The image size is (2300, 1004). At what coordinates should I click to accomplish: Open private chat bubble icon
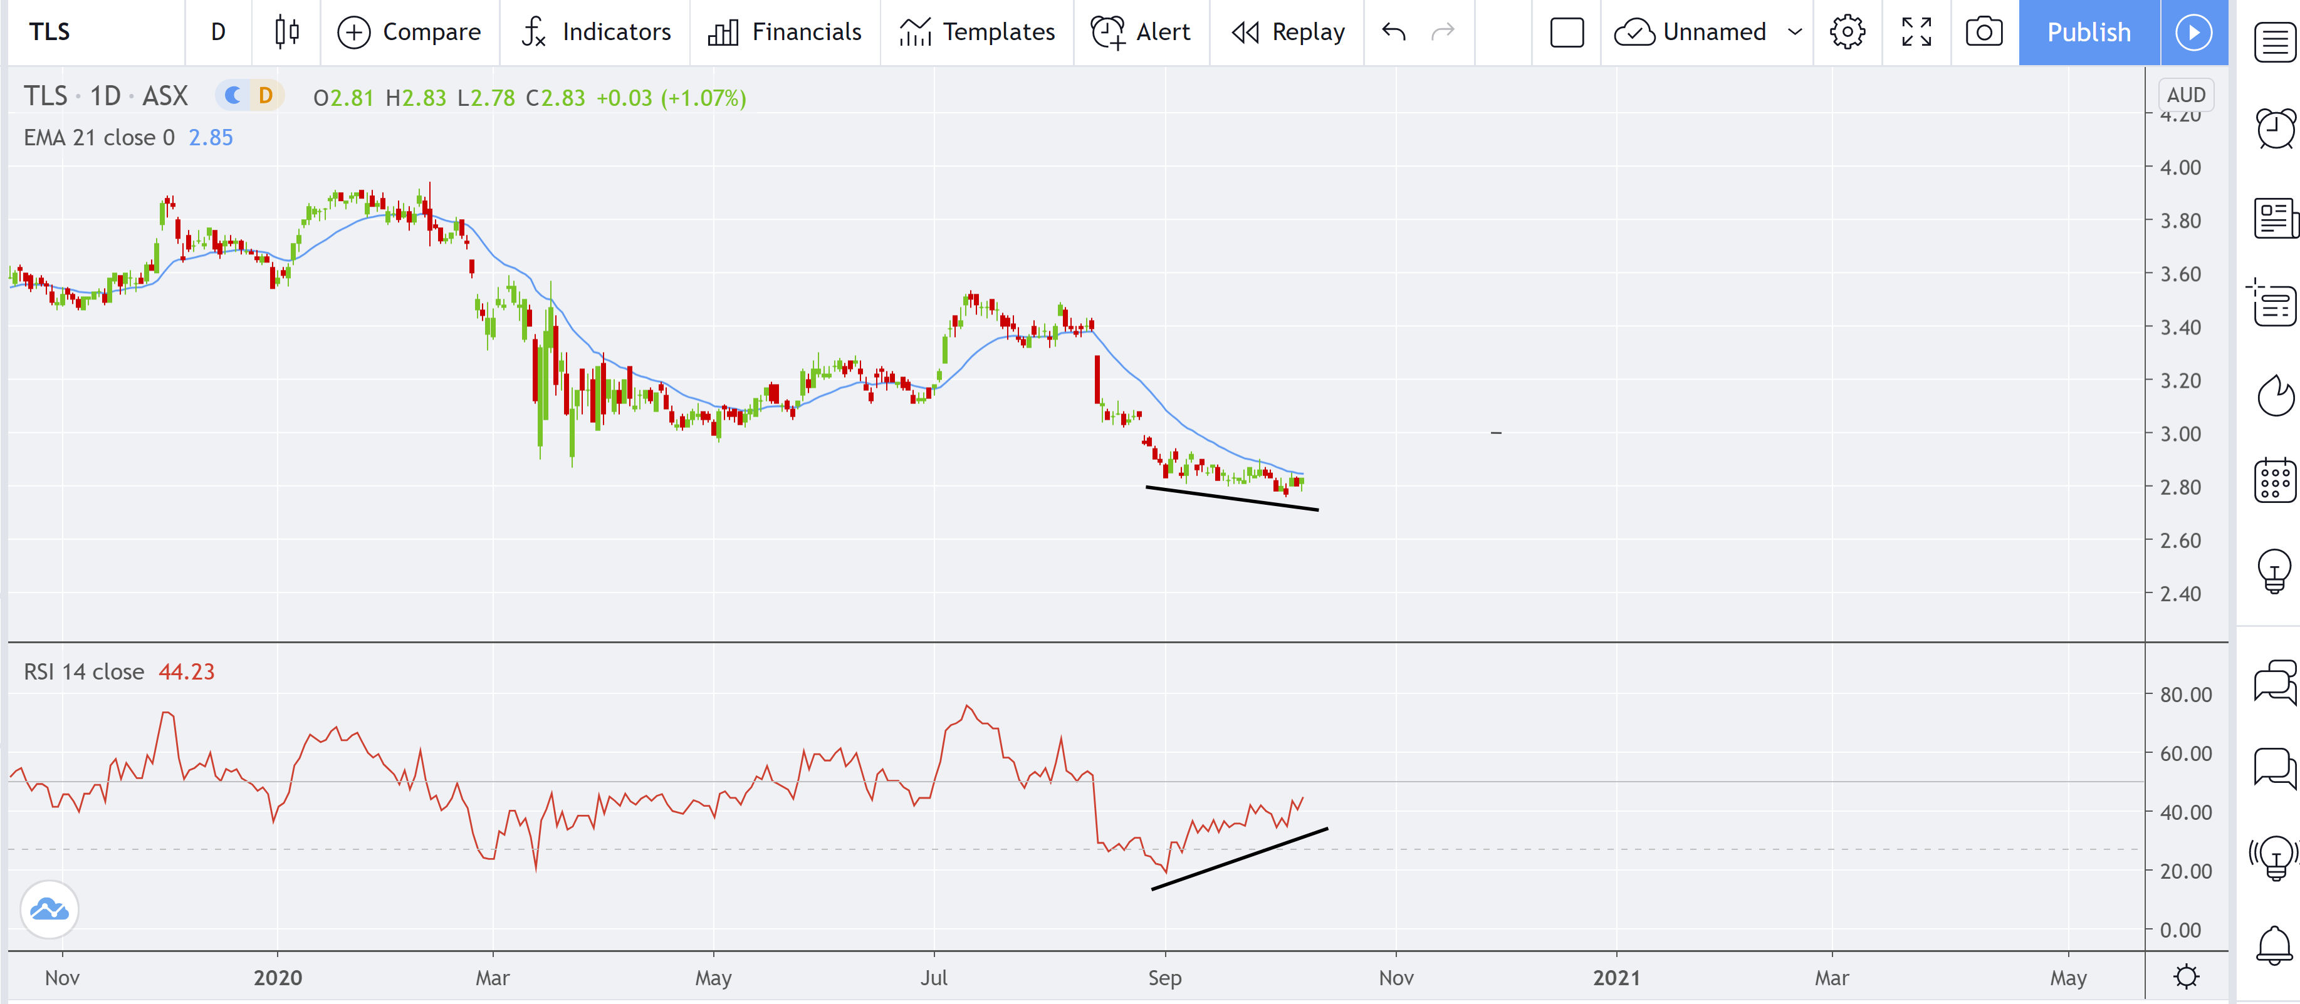click(2275, 767)
